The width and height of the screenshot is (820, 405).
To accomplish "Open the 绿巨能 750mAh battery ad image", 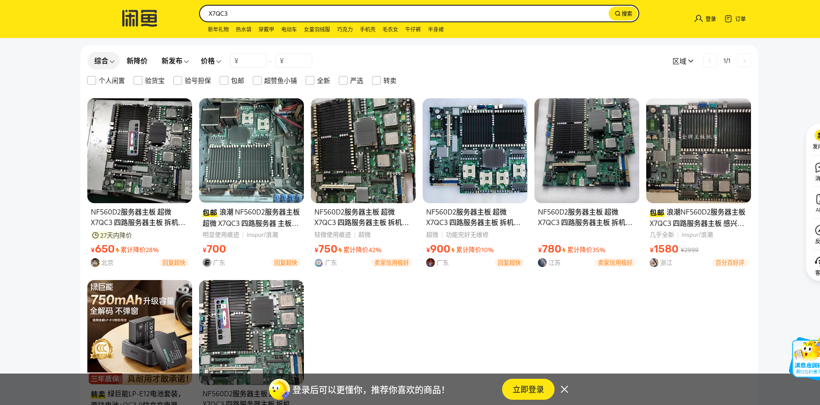I will point(140,332).
